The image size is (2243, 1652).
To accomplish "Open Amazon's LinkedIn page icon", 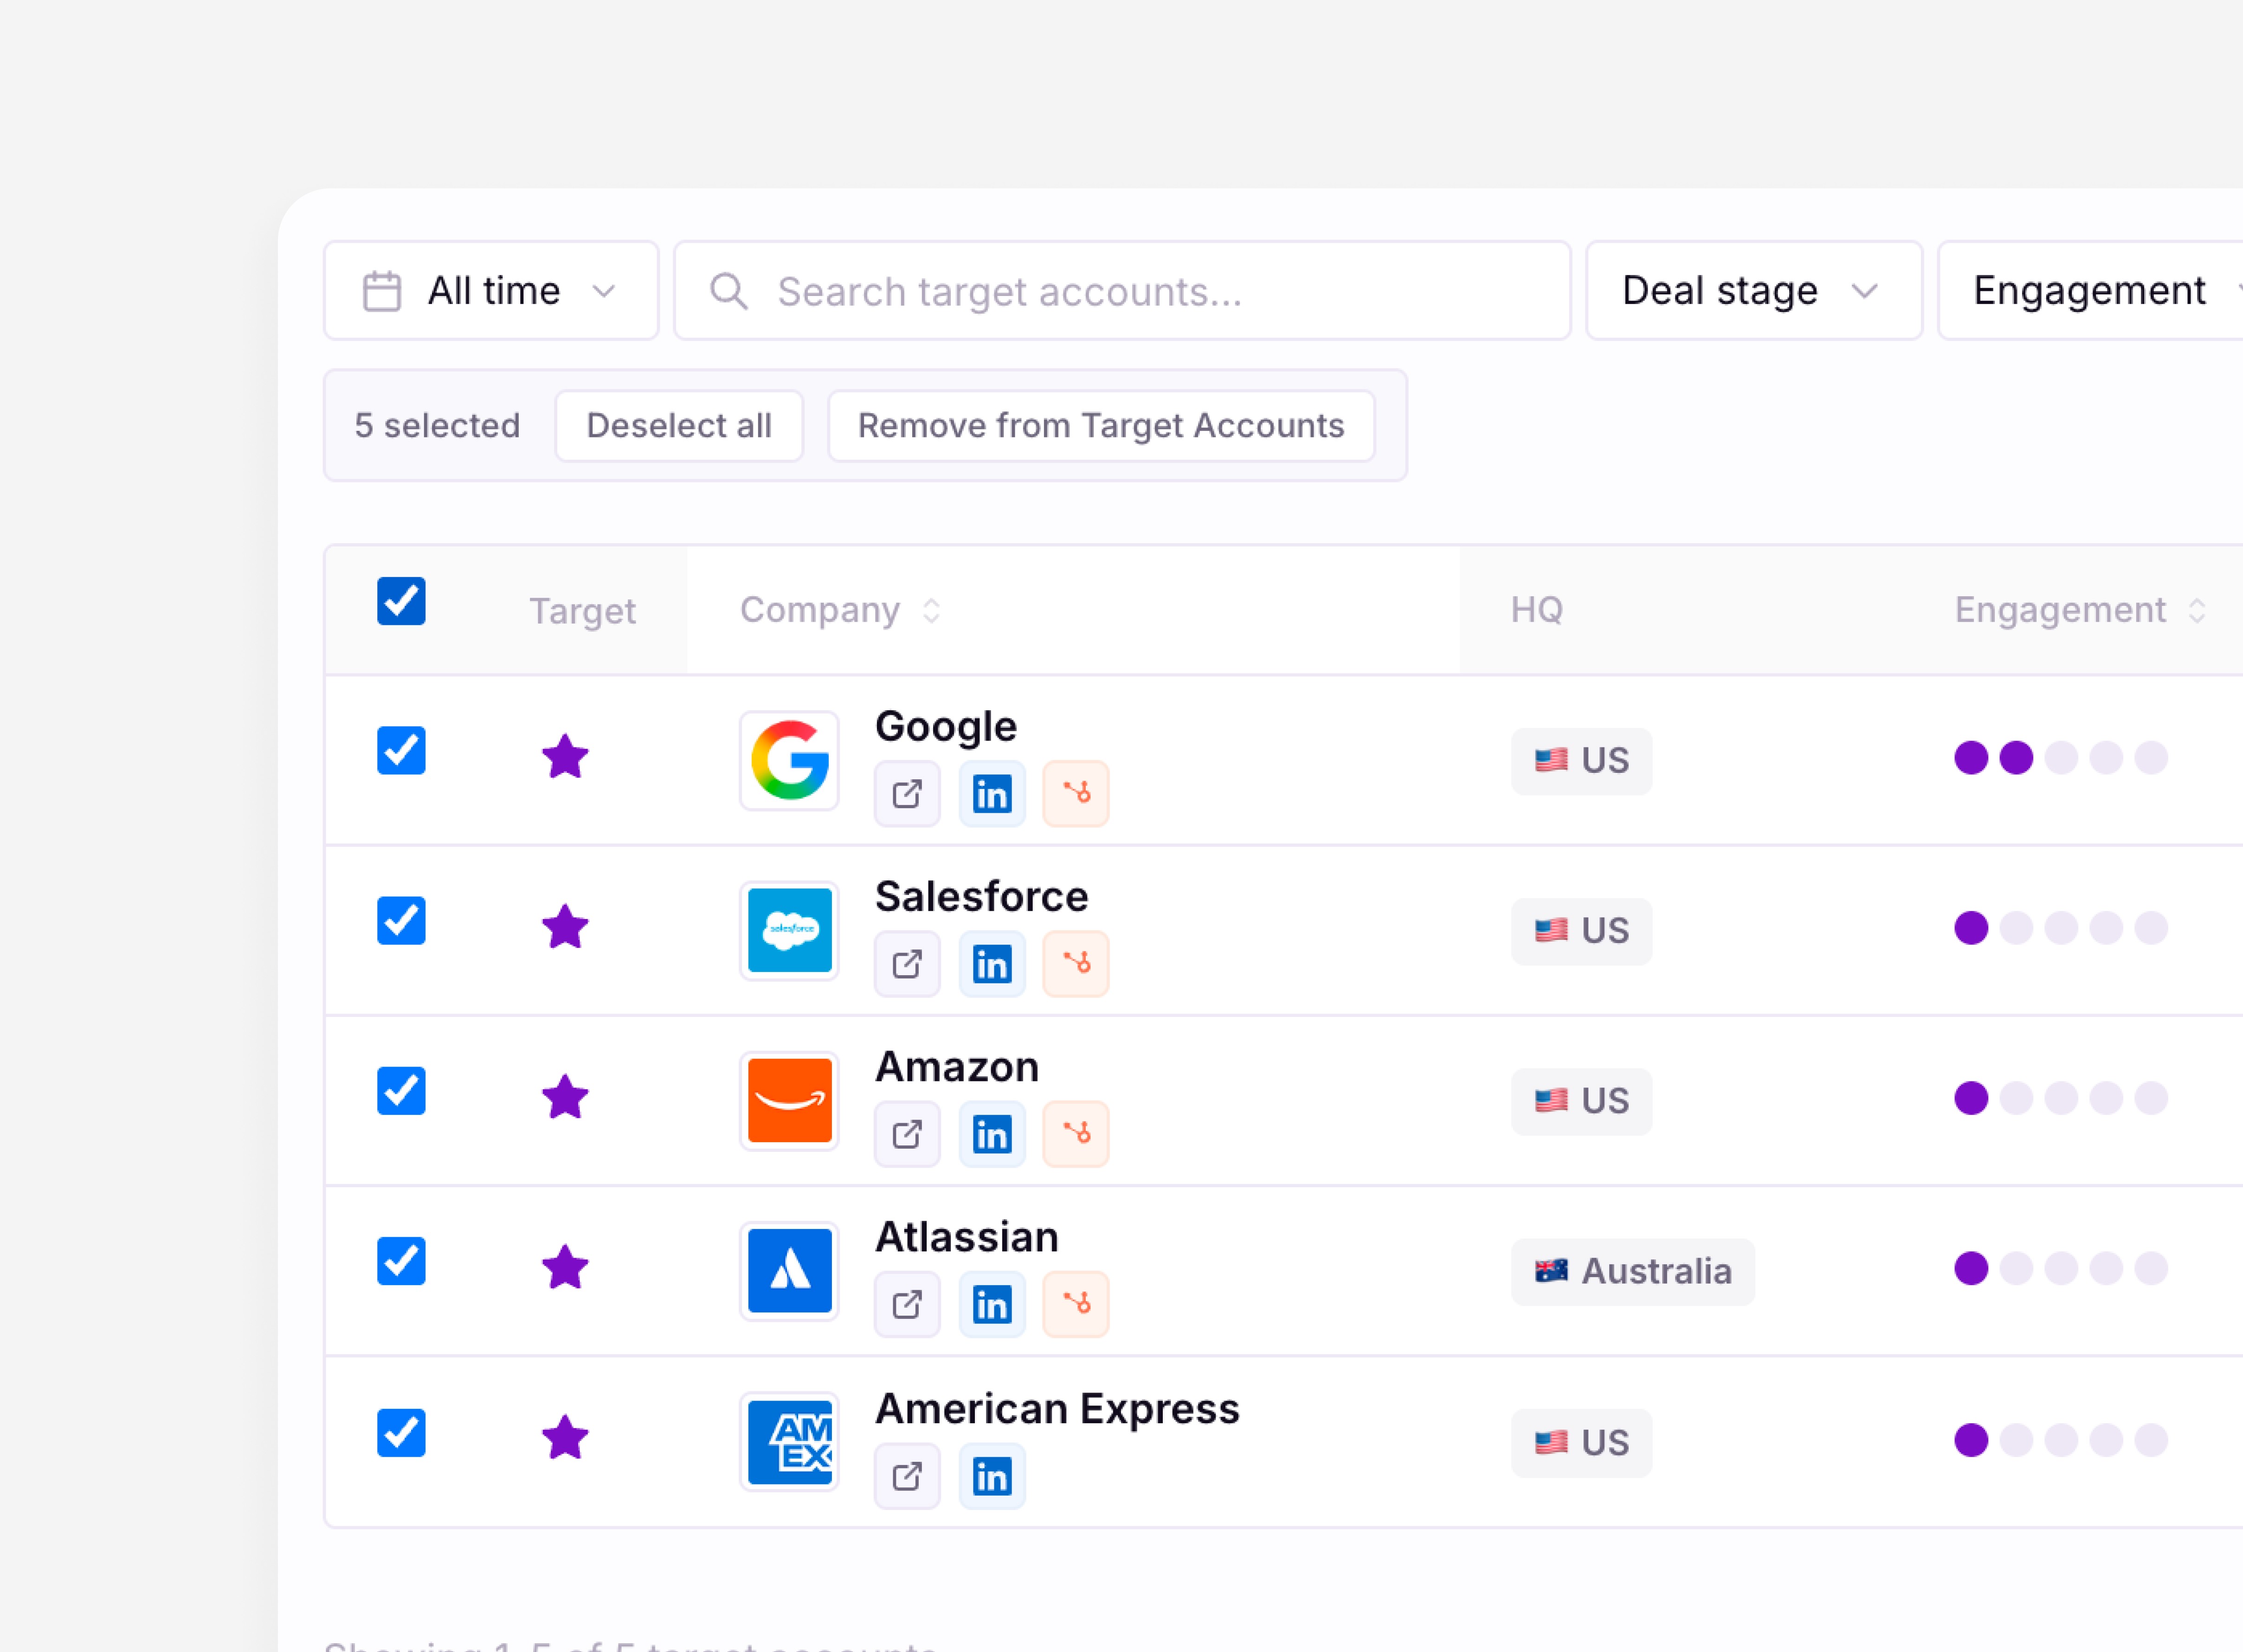I will point(992,1134).
